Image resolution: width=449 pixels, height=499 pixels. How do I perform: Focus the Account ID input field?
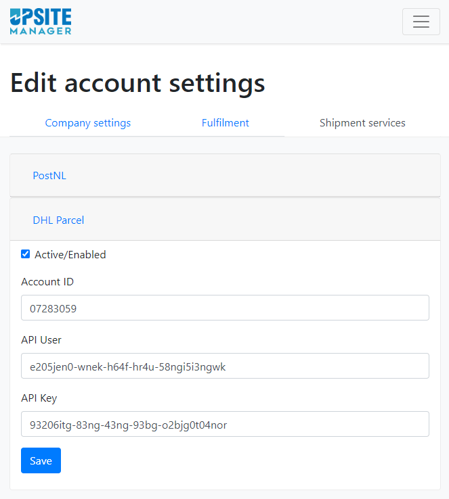point(225,308)
